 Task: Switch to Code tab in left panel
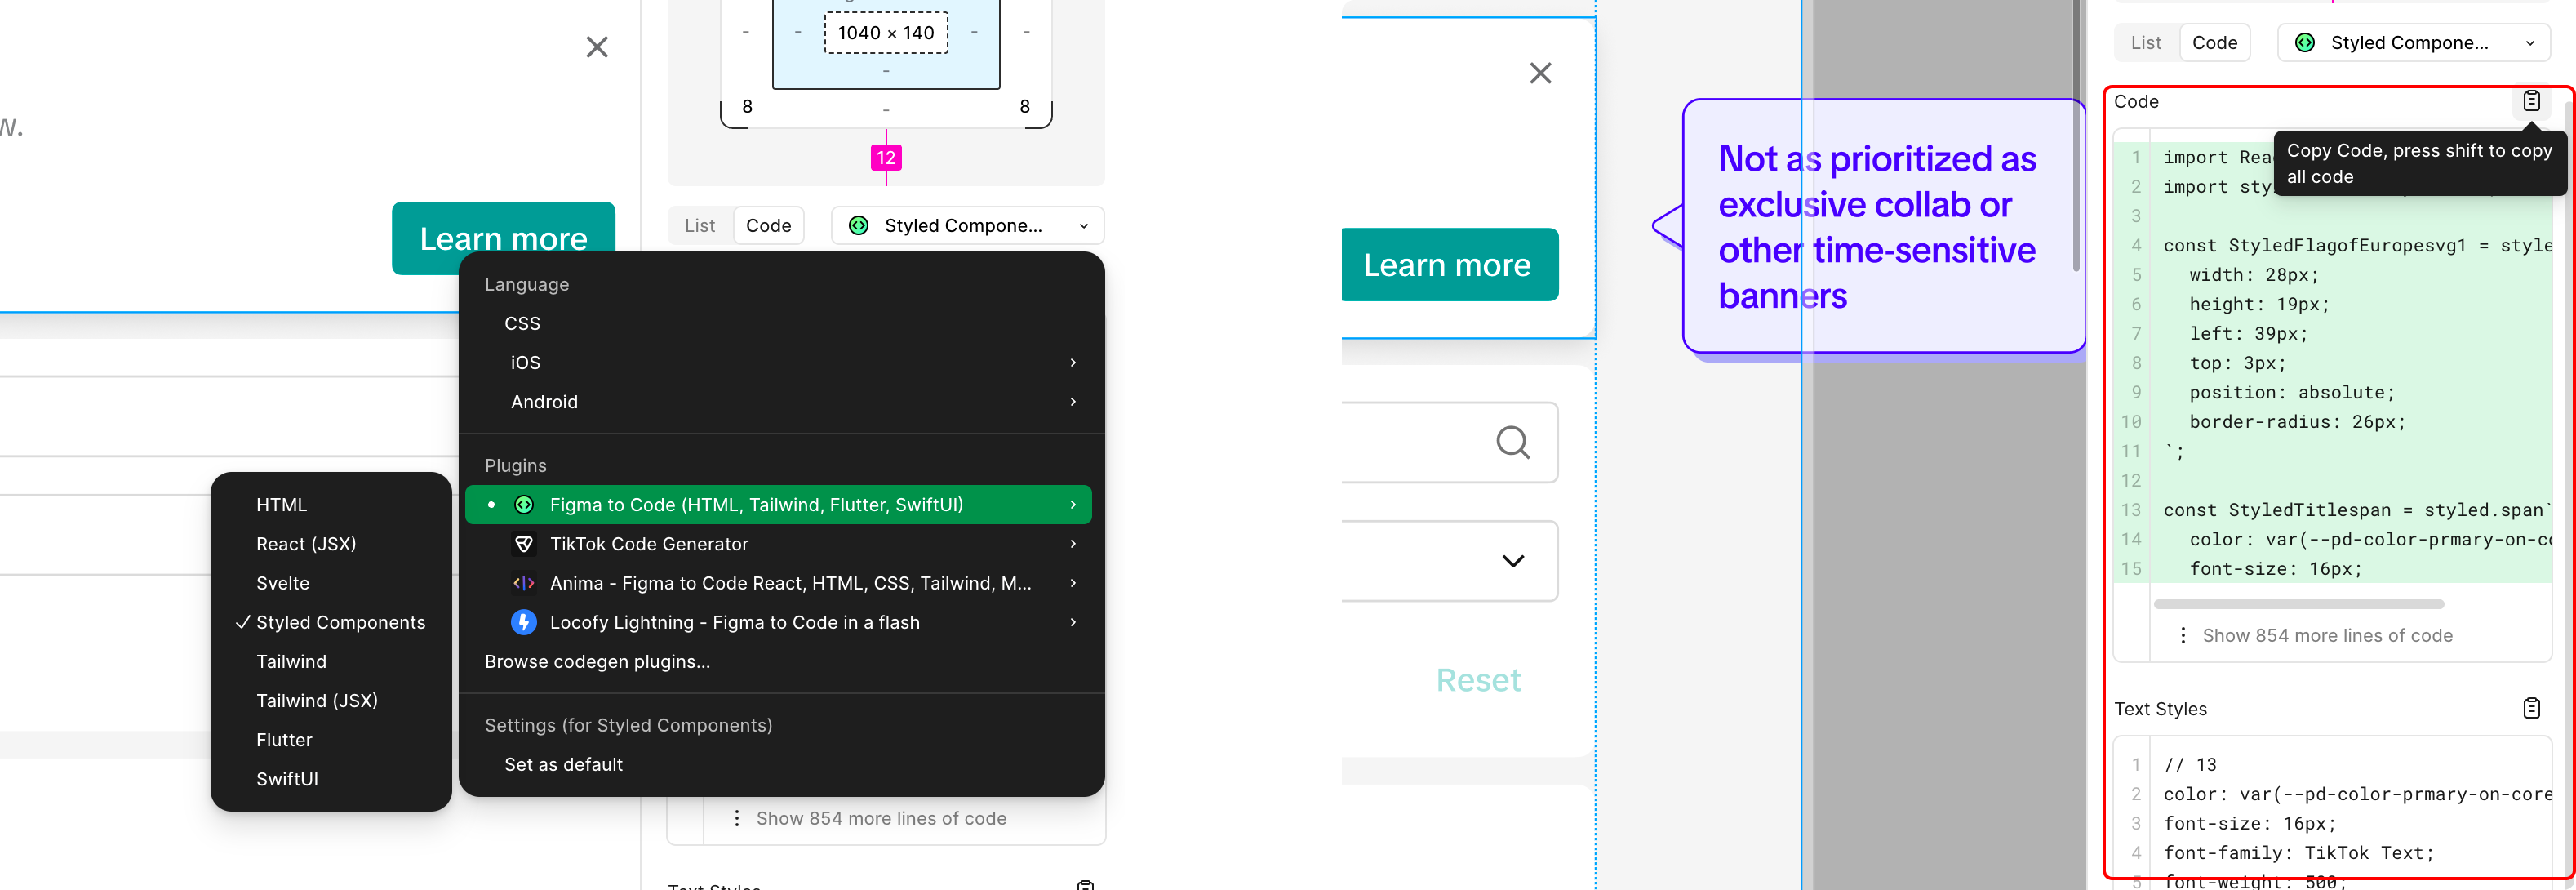point(768,225)
